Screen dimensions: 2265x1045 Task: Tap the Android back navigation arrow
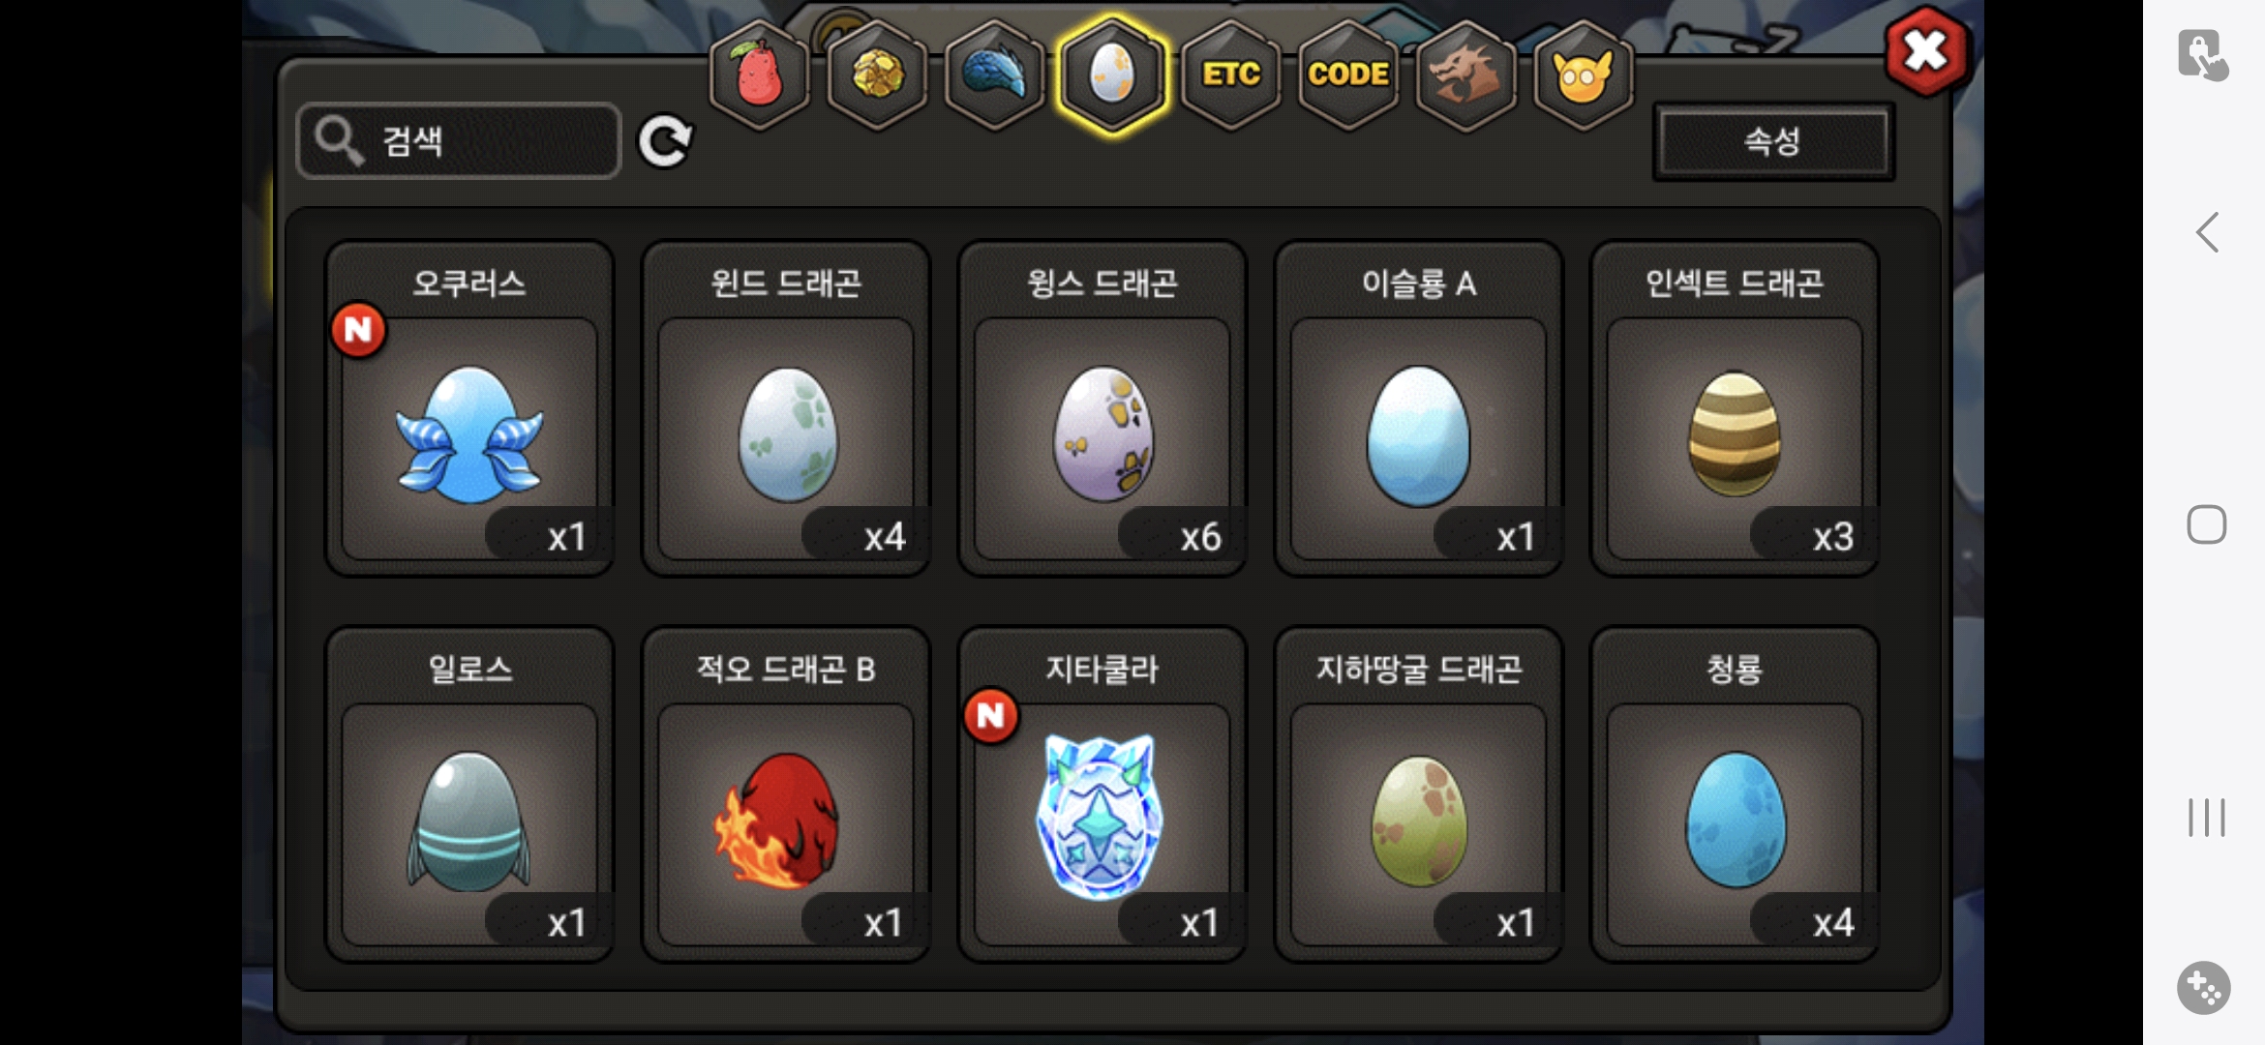click(2207, 232)
